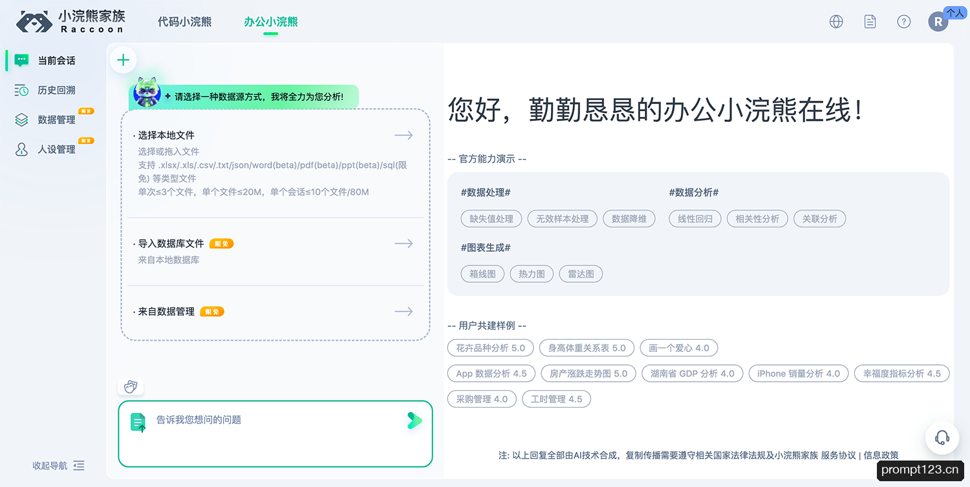Click the #数据处理# heading
The width and height of the screenshot is (970, 487).
(x=486, y=192)
